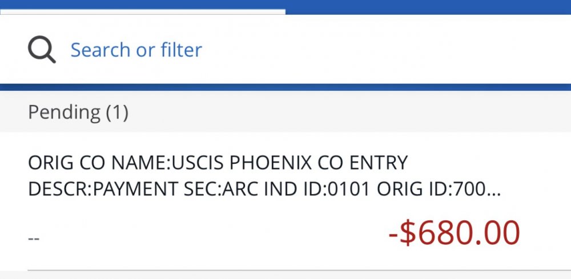Click the pending count "(1)"
The width and height of the screenshot is (571, 279).
coord(117,112)
